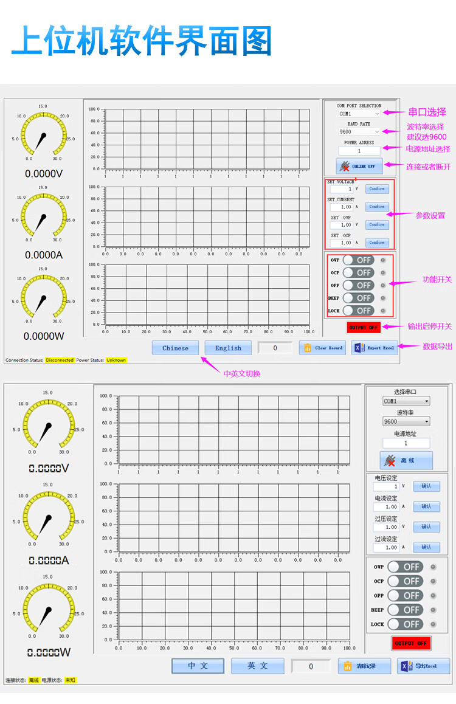Screen dimensions: 456x704
Task: Click the Excel icon on 导出Excel button
Action: (407, 666)
